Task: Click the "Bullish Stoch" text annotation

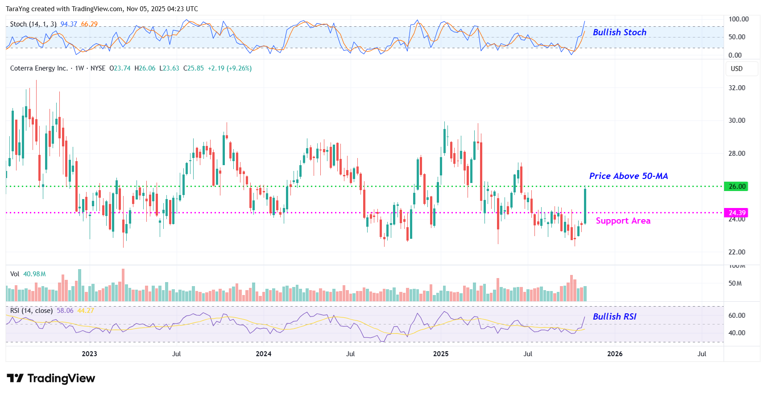Action: pos(619,32)
